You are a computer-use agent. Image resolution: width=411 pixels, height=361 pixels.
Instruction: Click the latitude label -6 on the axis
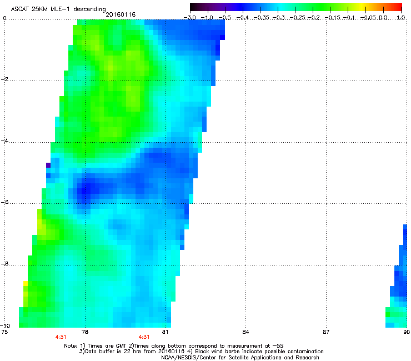pyautogui.click(x=4, y=202)
